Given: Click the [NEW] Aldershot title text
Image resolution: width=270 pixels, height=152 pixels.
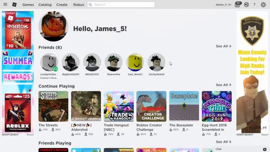Looking at the screenshot, I should (x=81, y=128).
